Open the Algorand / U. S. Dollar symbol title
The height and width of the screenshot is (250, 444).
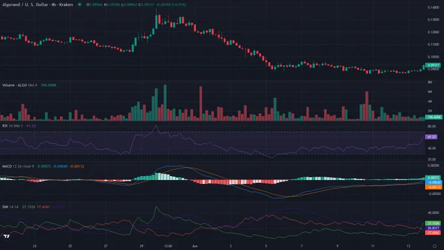tap(37, 5)
